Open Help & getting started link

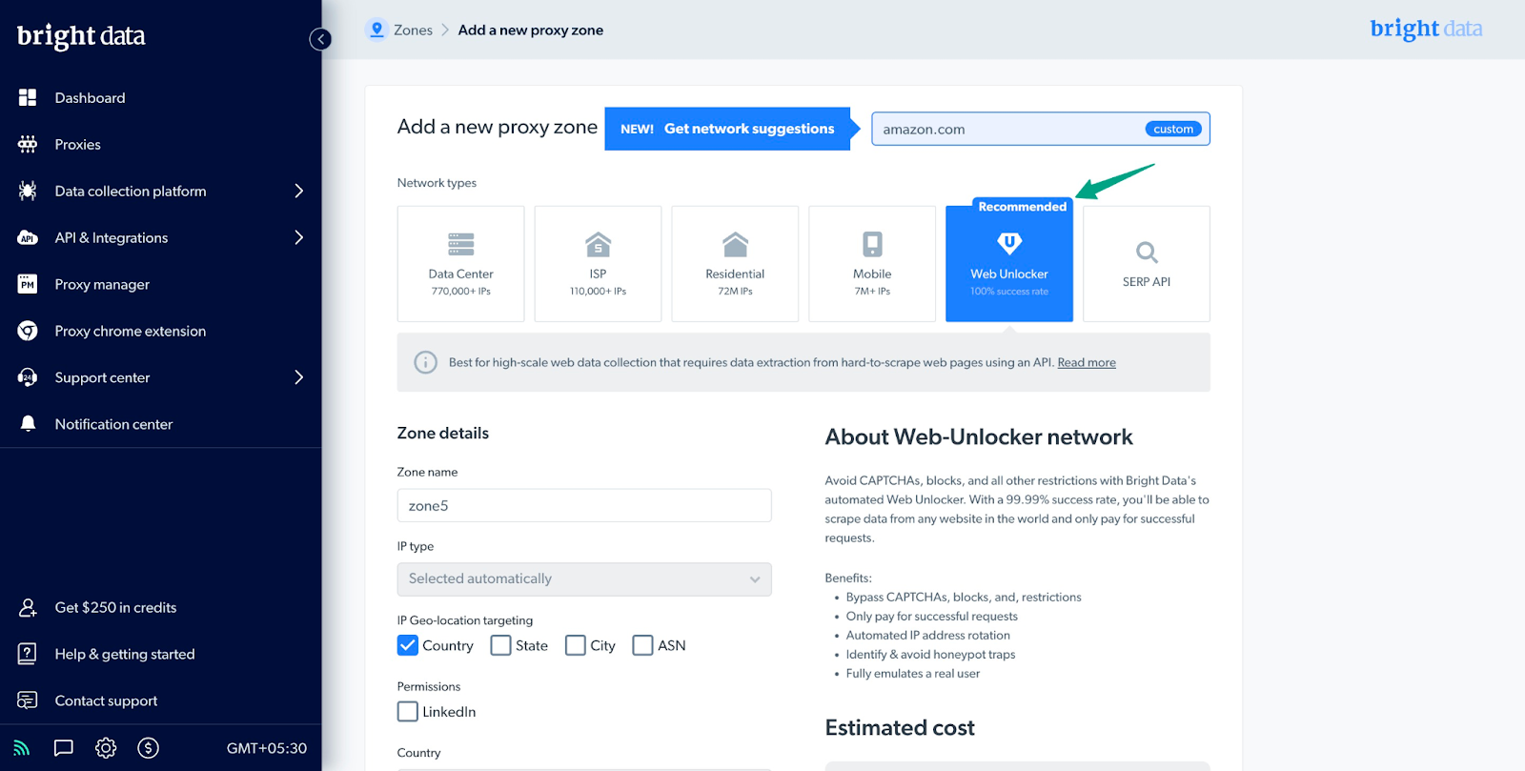click(x=125, y=654)
